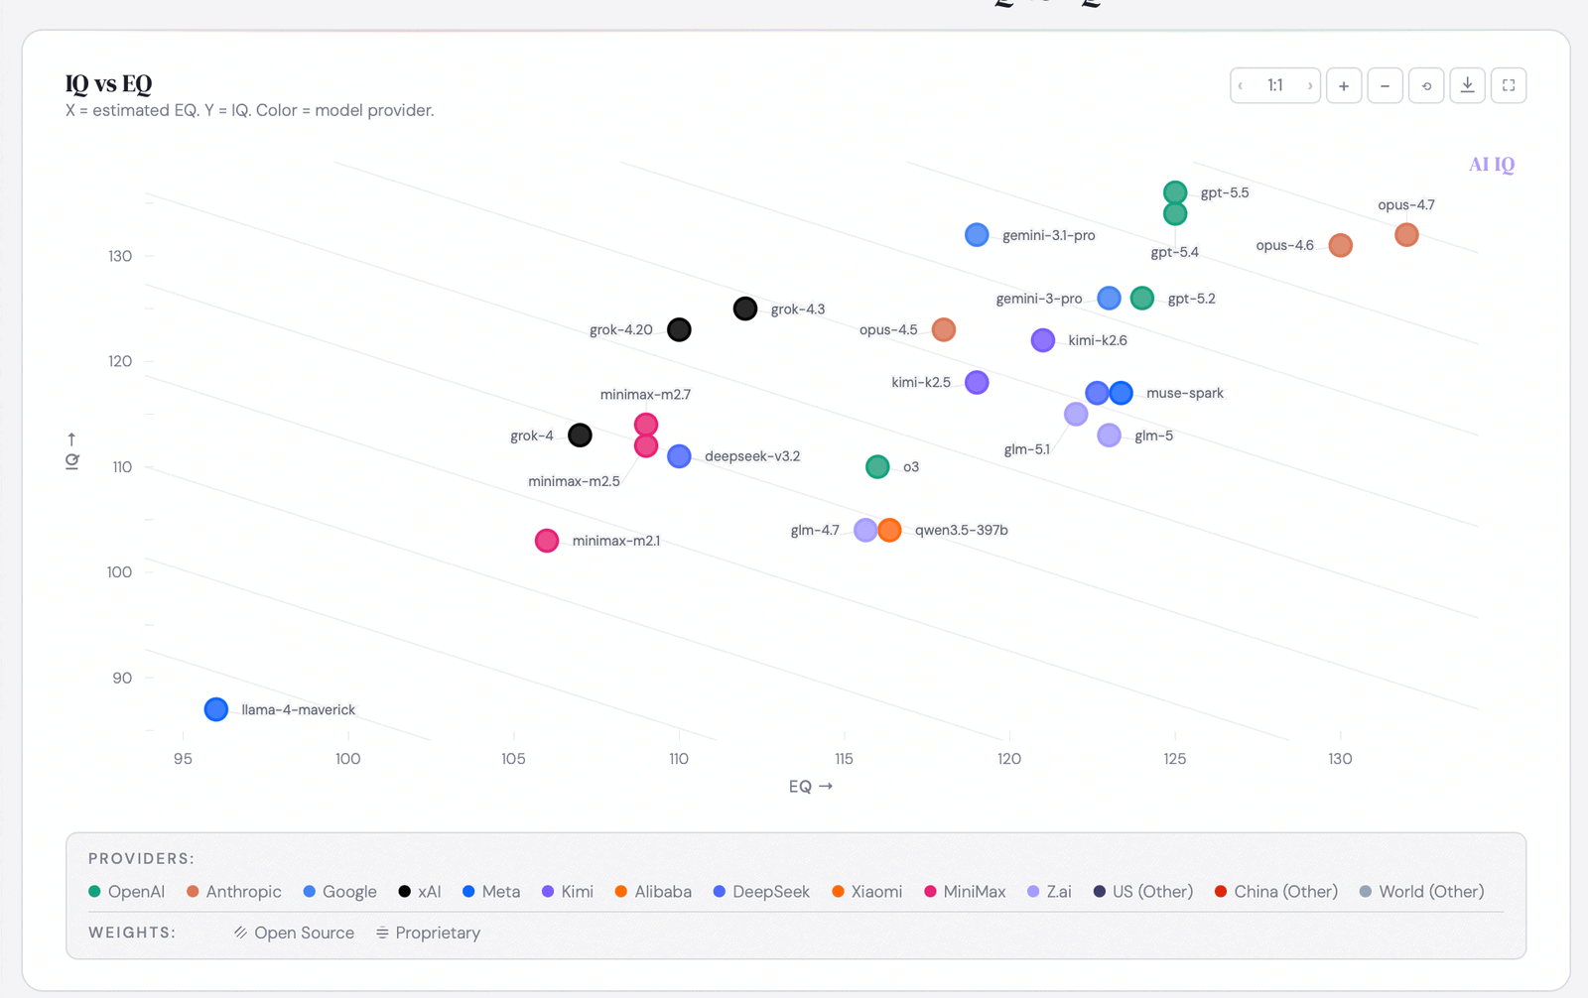Screen dimensions: 1588x998
Task: Click the US (Other) legend entry
Action: click(1143, 892)
